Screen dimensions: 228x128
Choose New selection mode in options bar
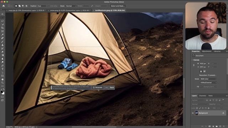coord(16,6)
